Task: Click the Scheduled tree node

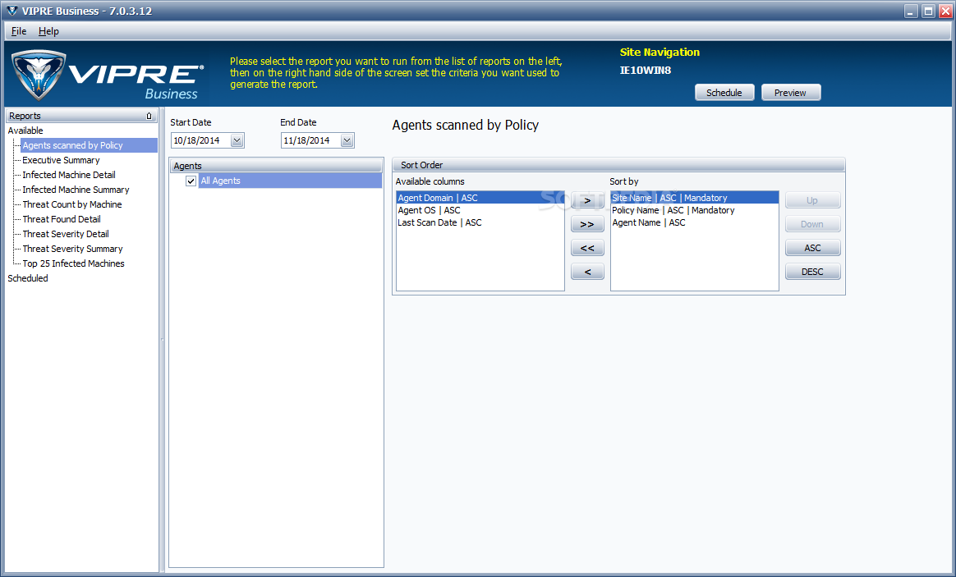Action: pos(28,278)
